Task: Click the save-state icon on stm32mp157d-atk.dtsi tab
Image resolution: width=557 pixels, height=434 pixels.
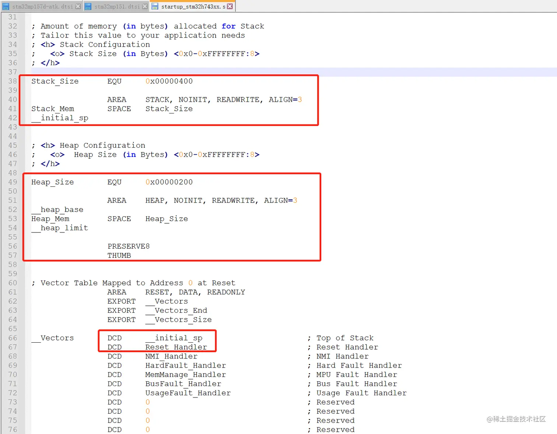Action: 6,7
